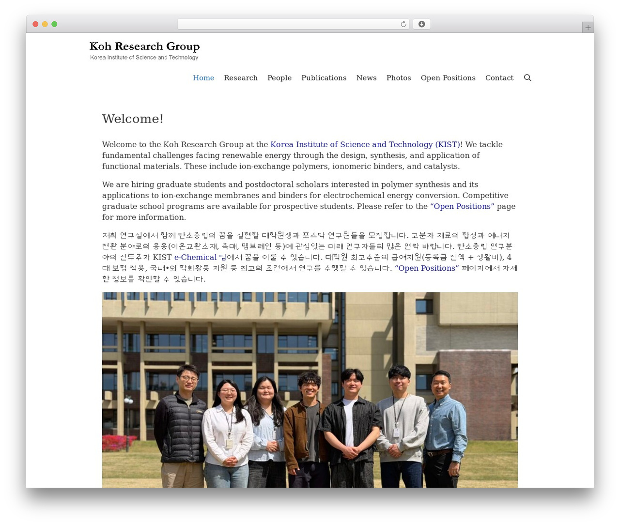The width and height of the screenshot is (620, 525).
Task: Open the group photo image
Action: pyautogui.click(x=310, y=390)
